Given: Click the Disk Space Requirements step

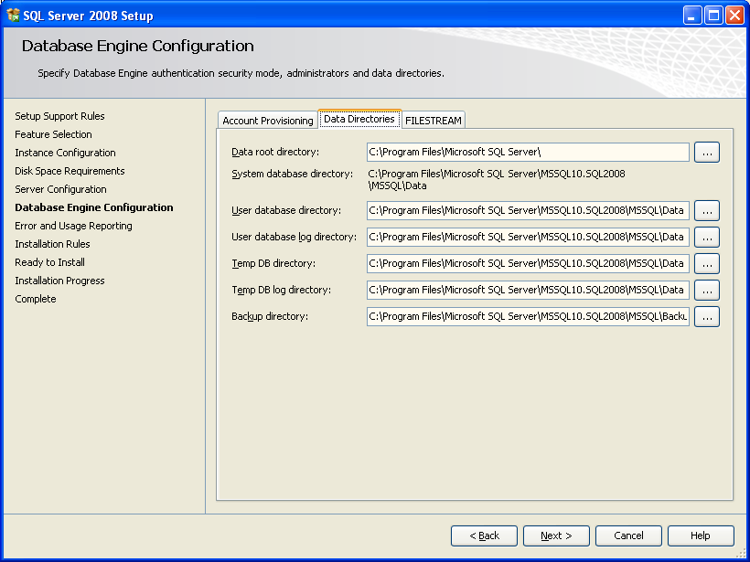Looking at the screenshot, I should 70,171.
